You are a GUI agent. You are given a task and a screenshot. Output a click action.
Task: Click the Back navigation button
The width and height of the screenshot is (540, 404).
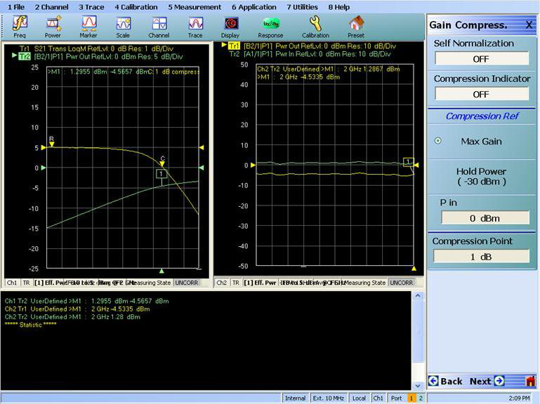(445, 381)
